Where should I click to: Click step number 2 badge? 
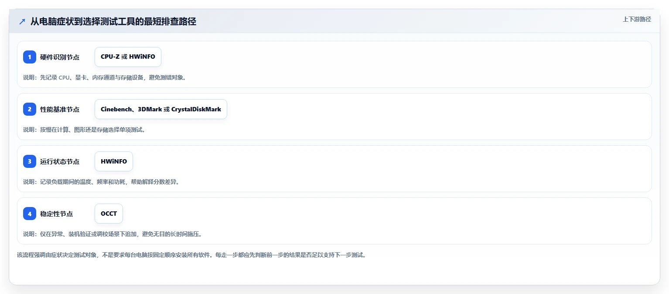[x=30, y=109]
